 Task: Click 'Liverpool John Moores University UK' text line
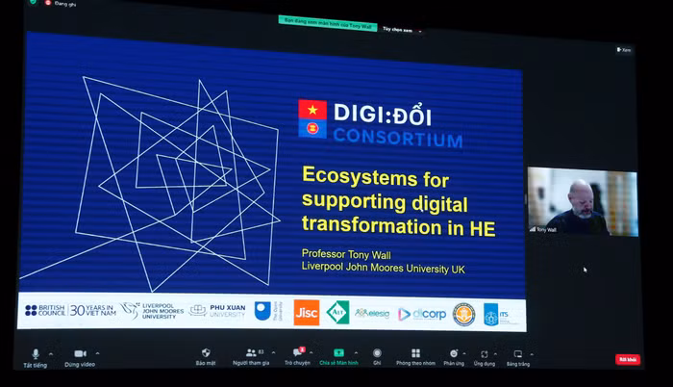pyautogui.click(x=383, y=268)
